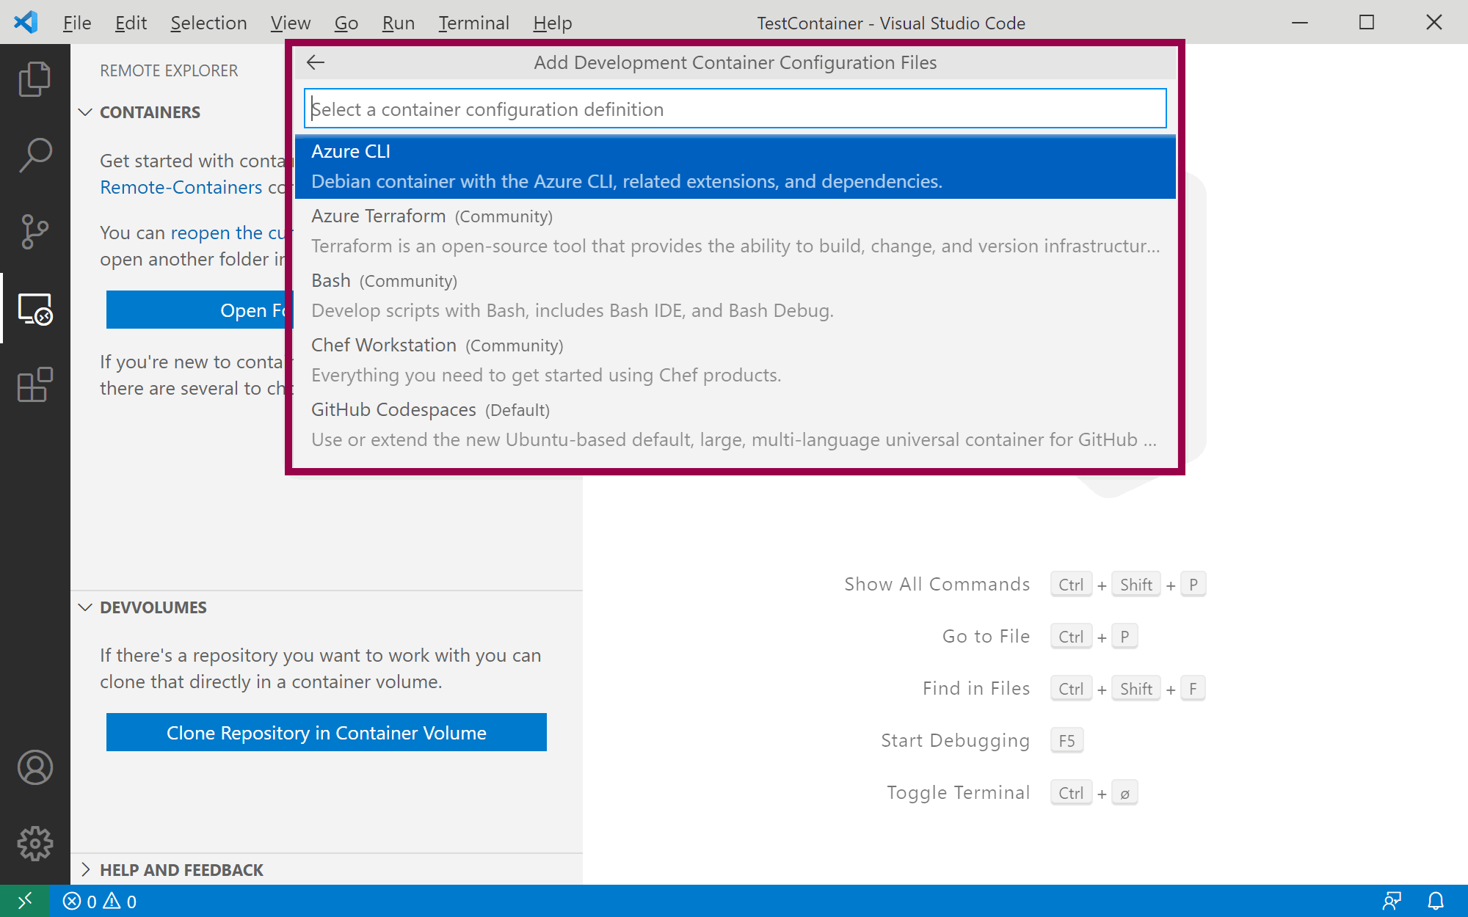Open the Selection menu
Screen dimensions: 1468x917
(208, 23)
